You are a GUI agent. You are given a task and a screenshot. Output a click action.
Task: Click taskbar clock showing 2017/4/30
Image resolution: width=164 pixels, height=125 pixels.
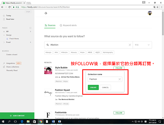(153, 121)
